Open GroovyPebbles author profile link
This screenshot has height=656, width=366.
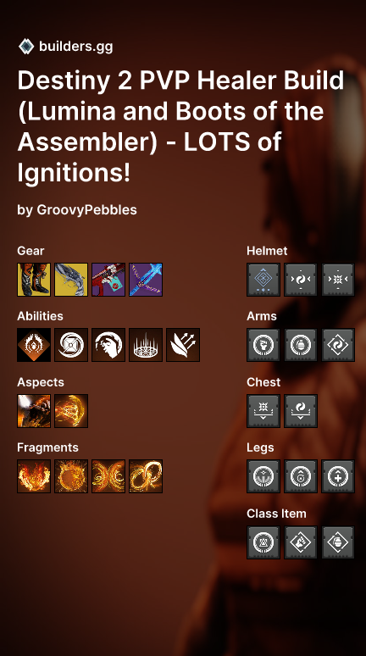click(86, 209)
